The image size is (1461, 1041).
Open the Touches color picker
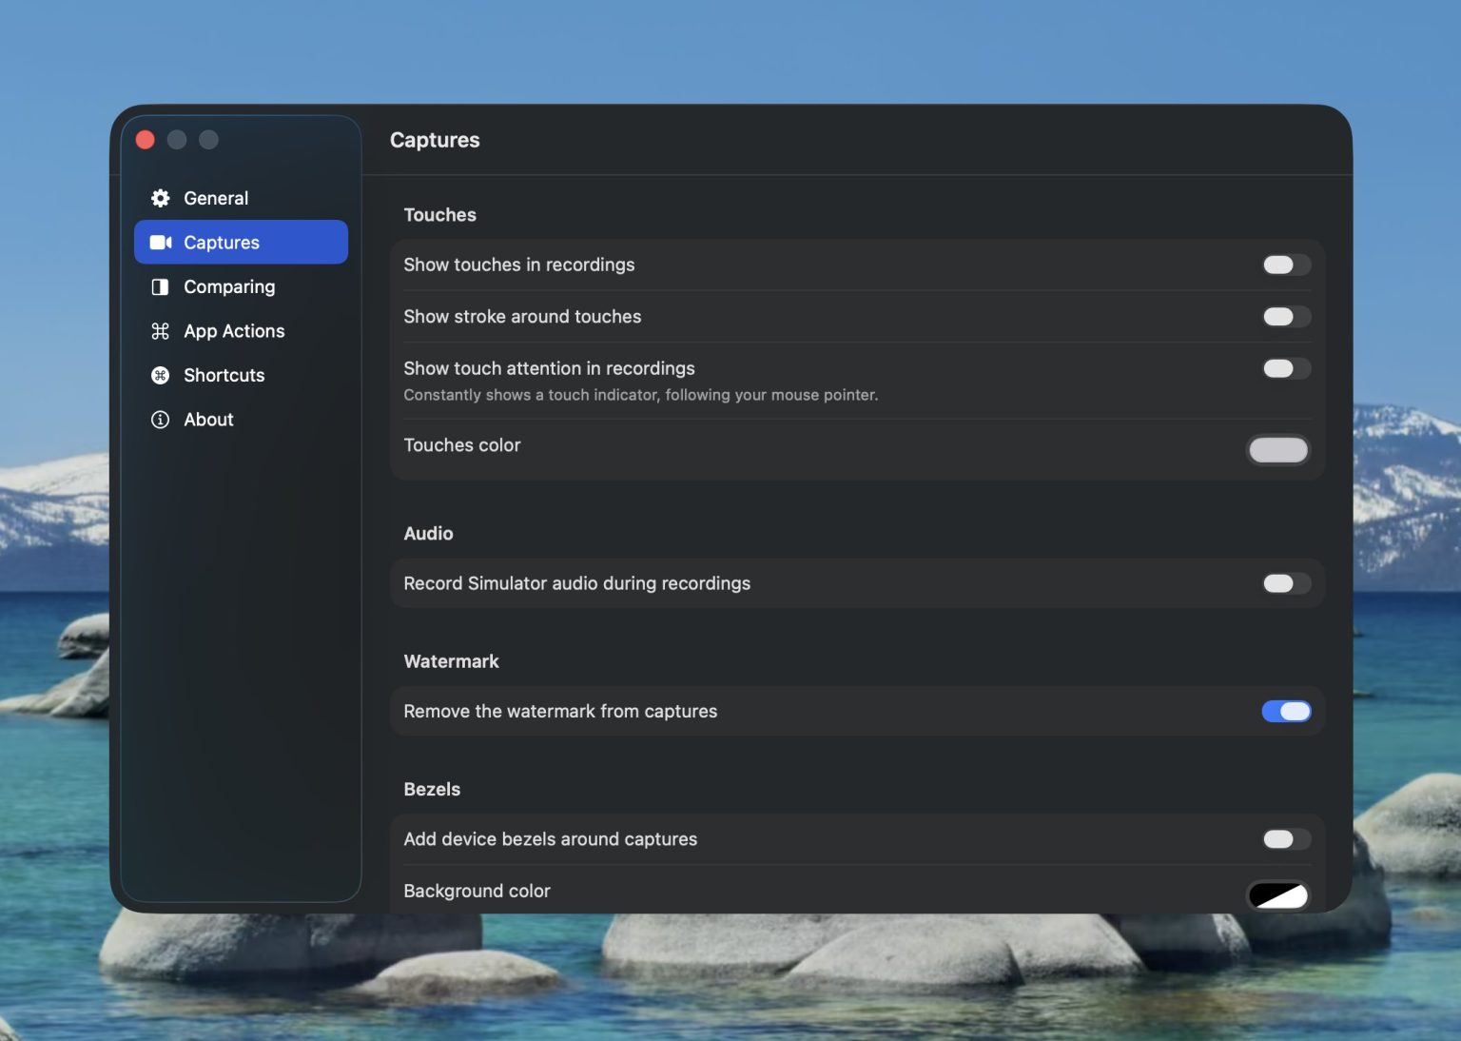(1277, 449)
